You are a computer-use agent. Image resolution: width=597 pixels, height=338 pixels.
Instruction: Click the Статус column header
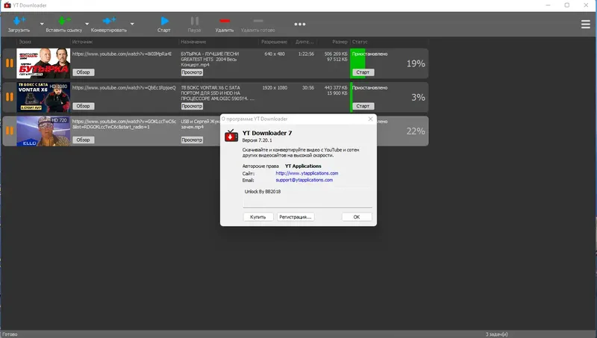point(360,42)
